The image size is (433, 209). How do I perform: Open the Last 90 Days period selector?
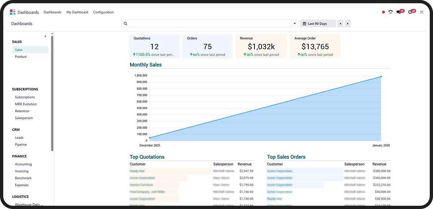tap(318, 24)
